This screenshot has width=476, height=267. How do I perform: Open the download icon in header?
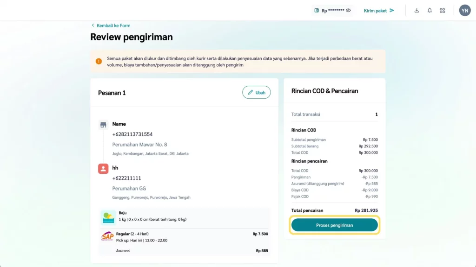tap(416, 10)
